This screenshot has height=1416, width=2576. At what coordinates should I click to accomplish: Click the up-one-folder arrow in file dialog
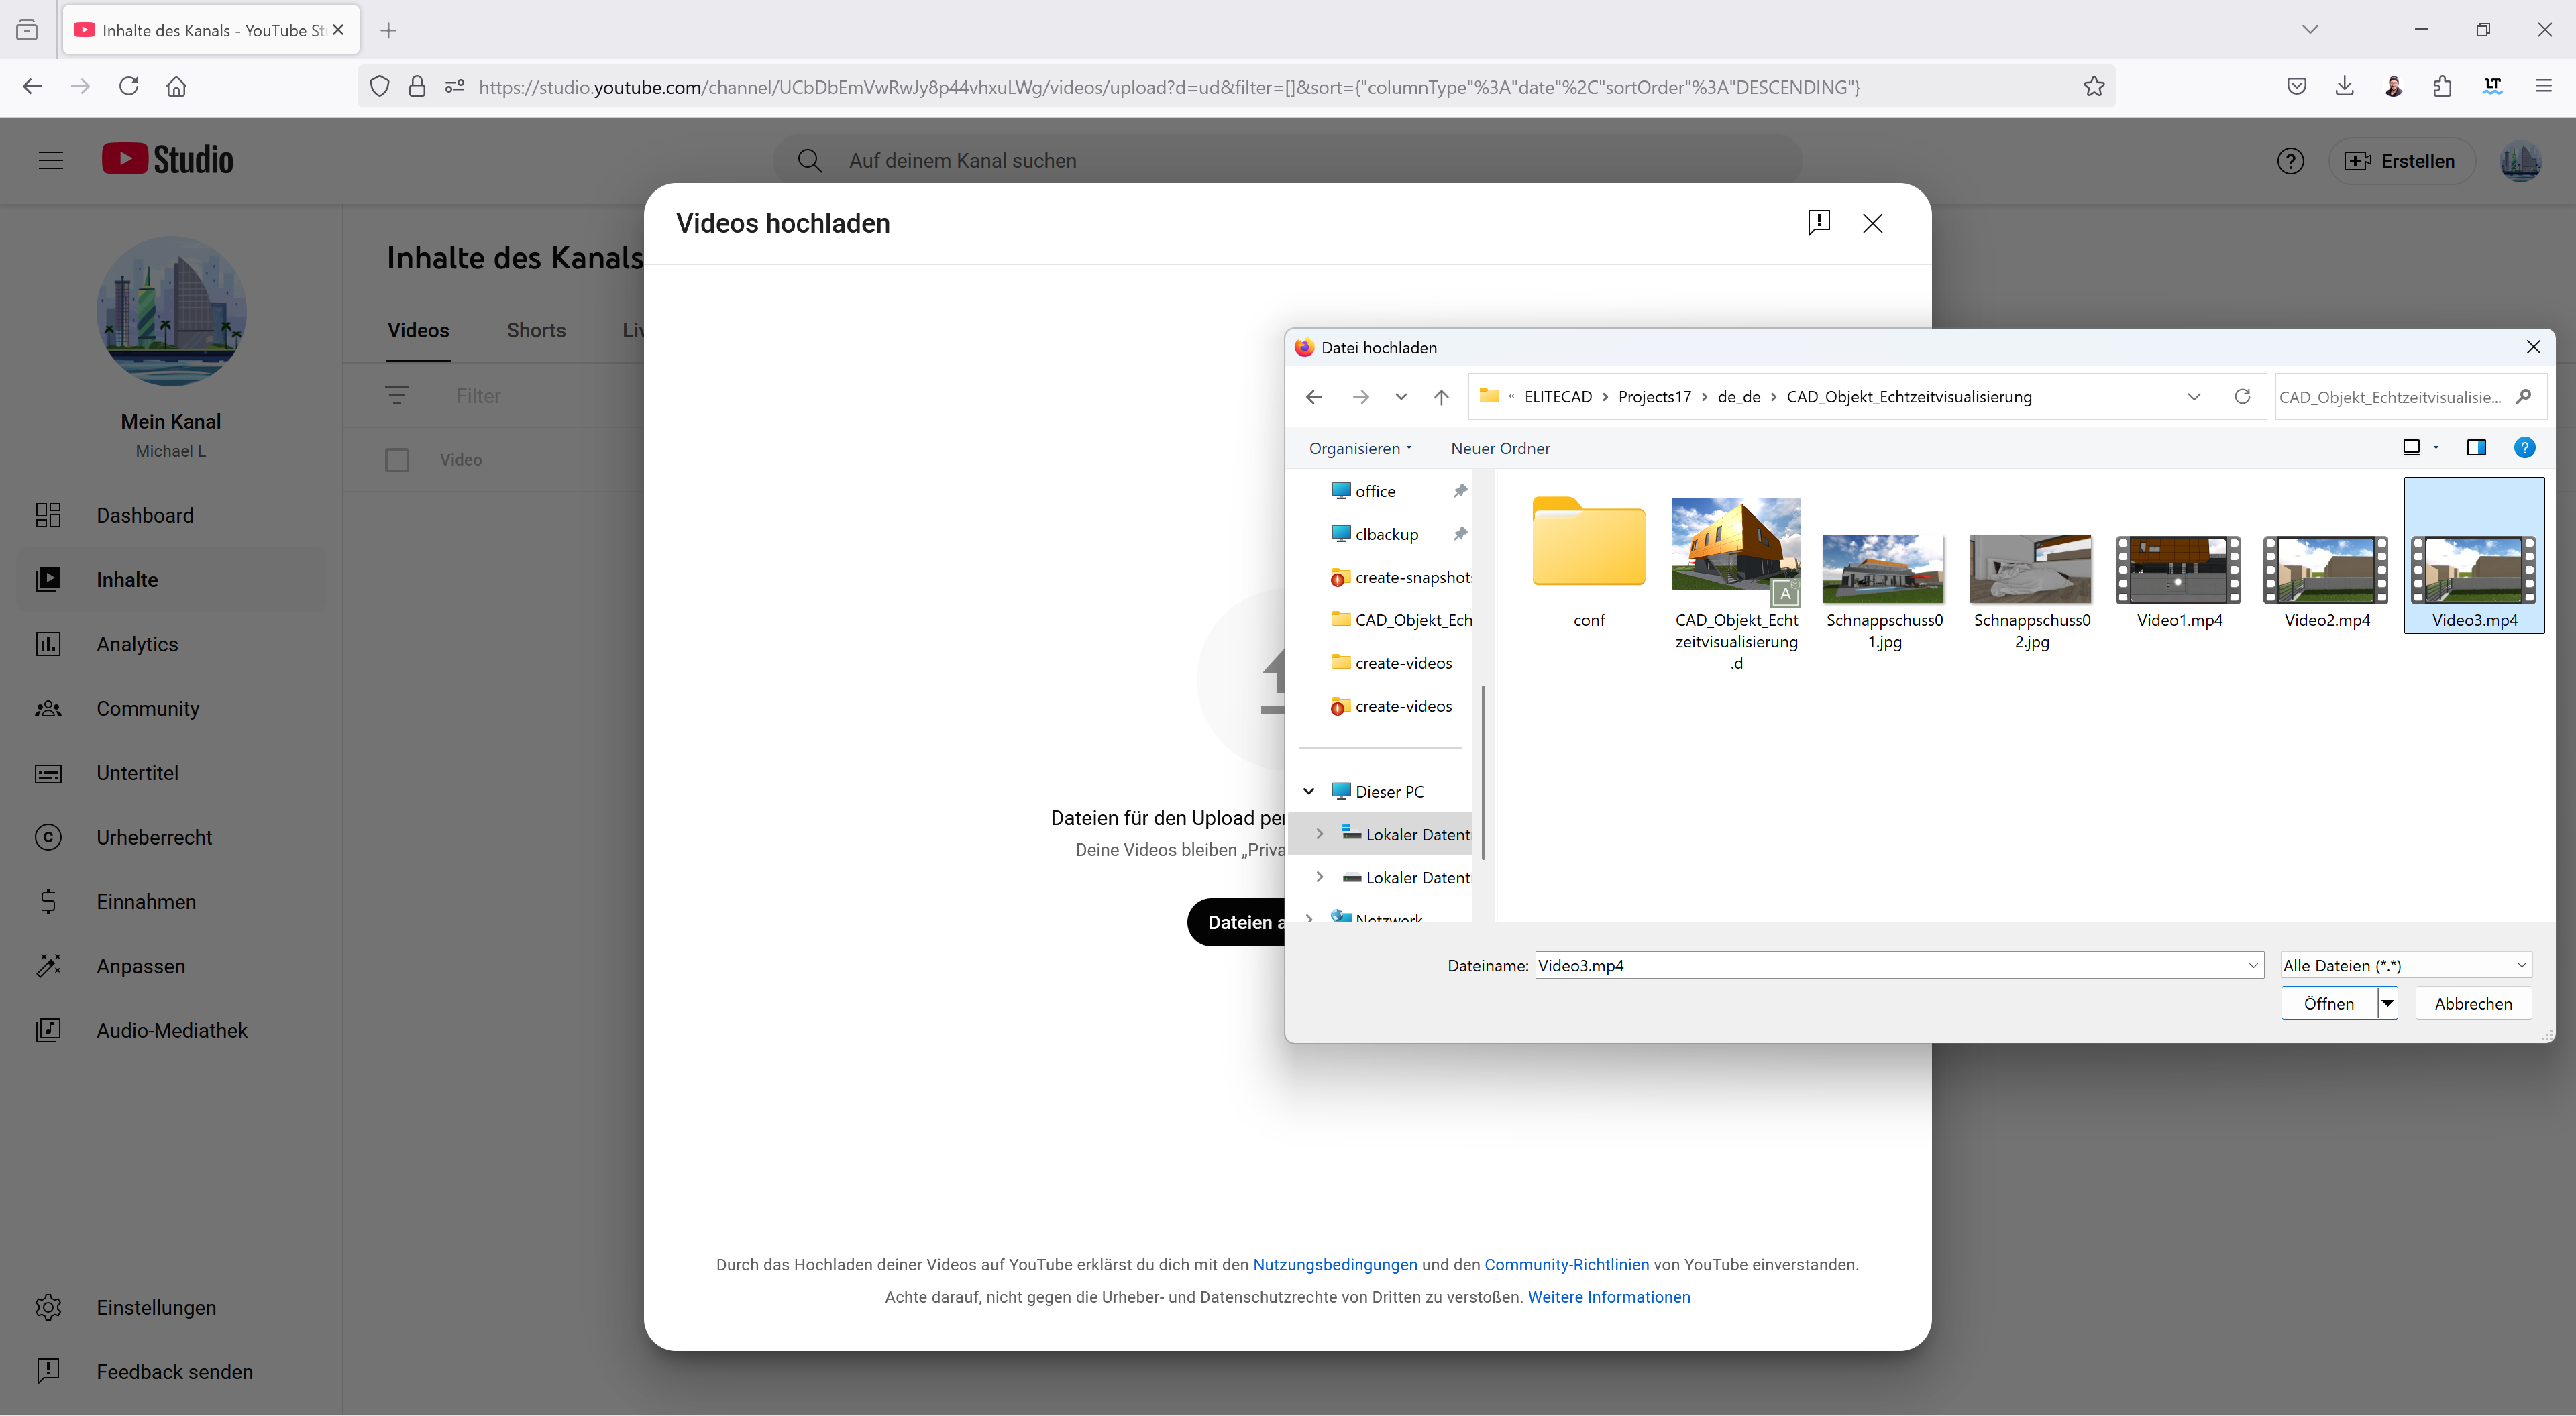[1441, 397]
